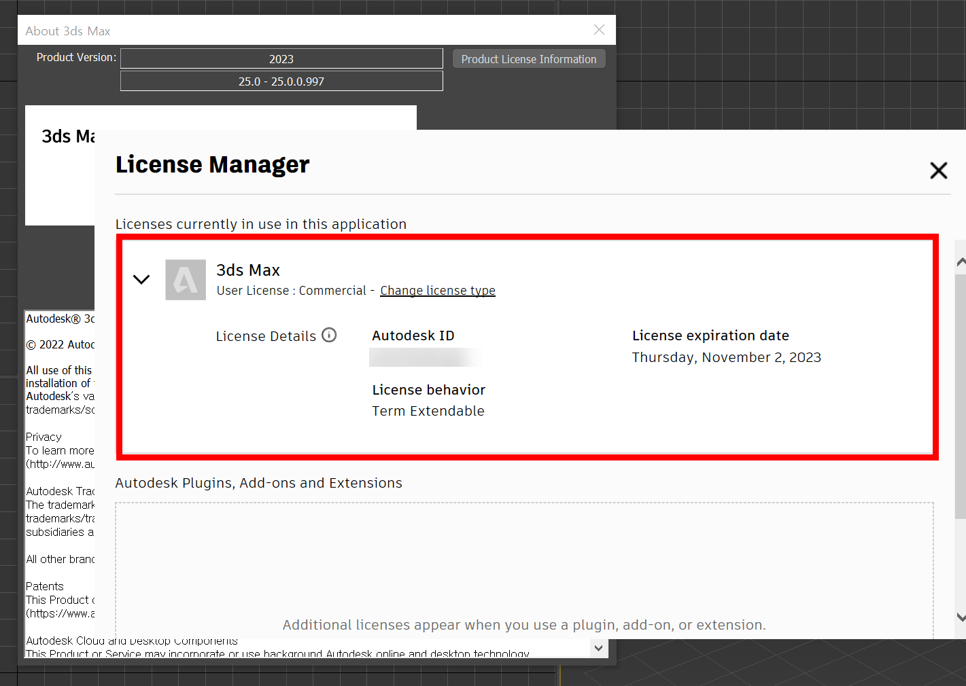Click the Product Version label
Image resolution: width=966 pixels, height=686 pixels.
point(76,58)
